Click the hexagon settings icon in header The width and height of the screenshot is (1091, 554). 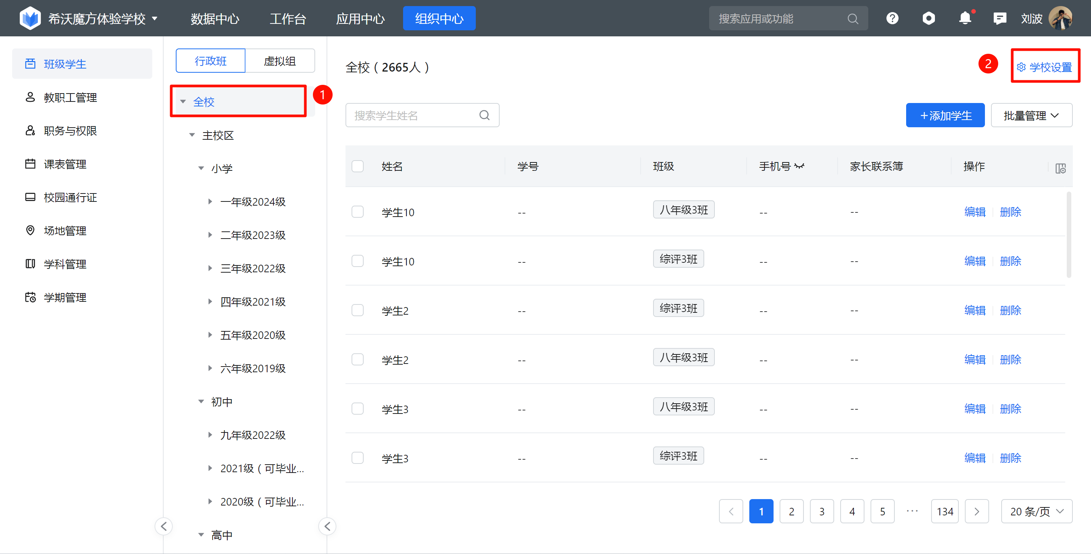pos(928,18)
